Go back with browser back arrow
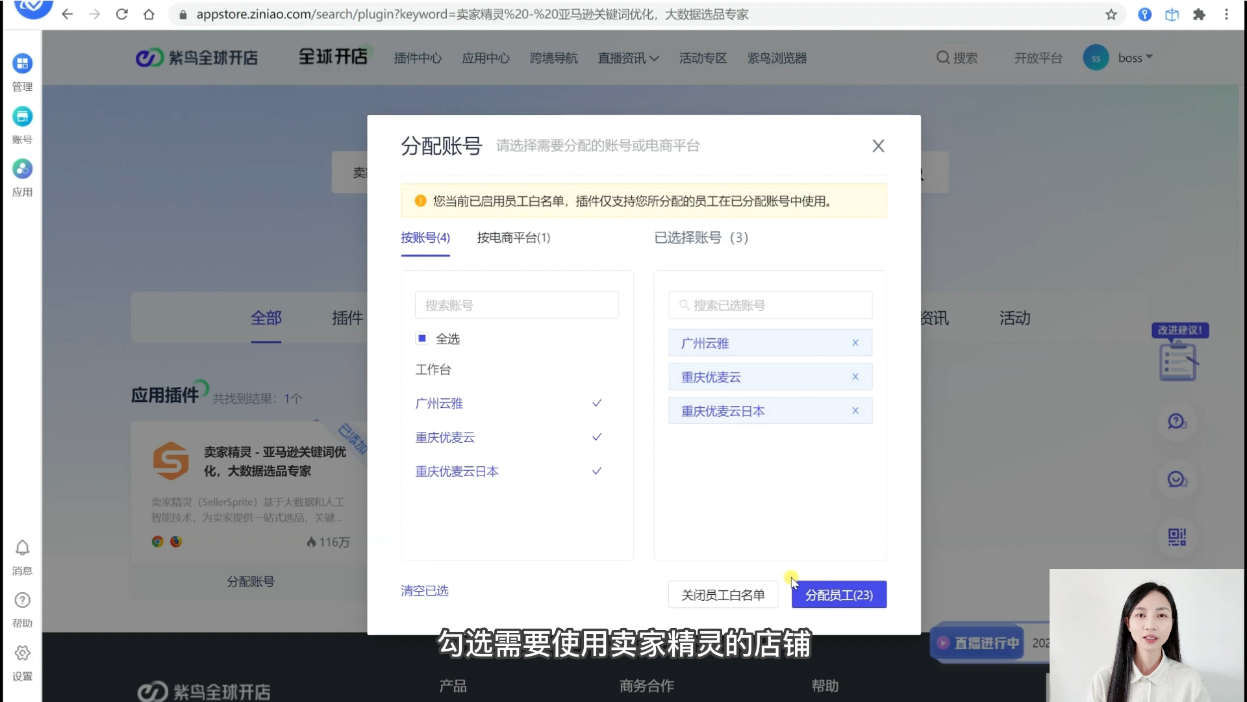Viewport: 1247px width, 702px height. coord(67,14)
